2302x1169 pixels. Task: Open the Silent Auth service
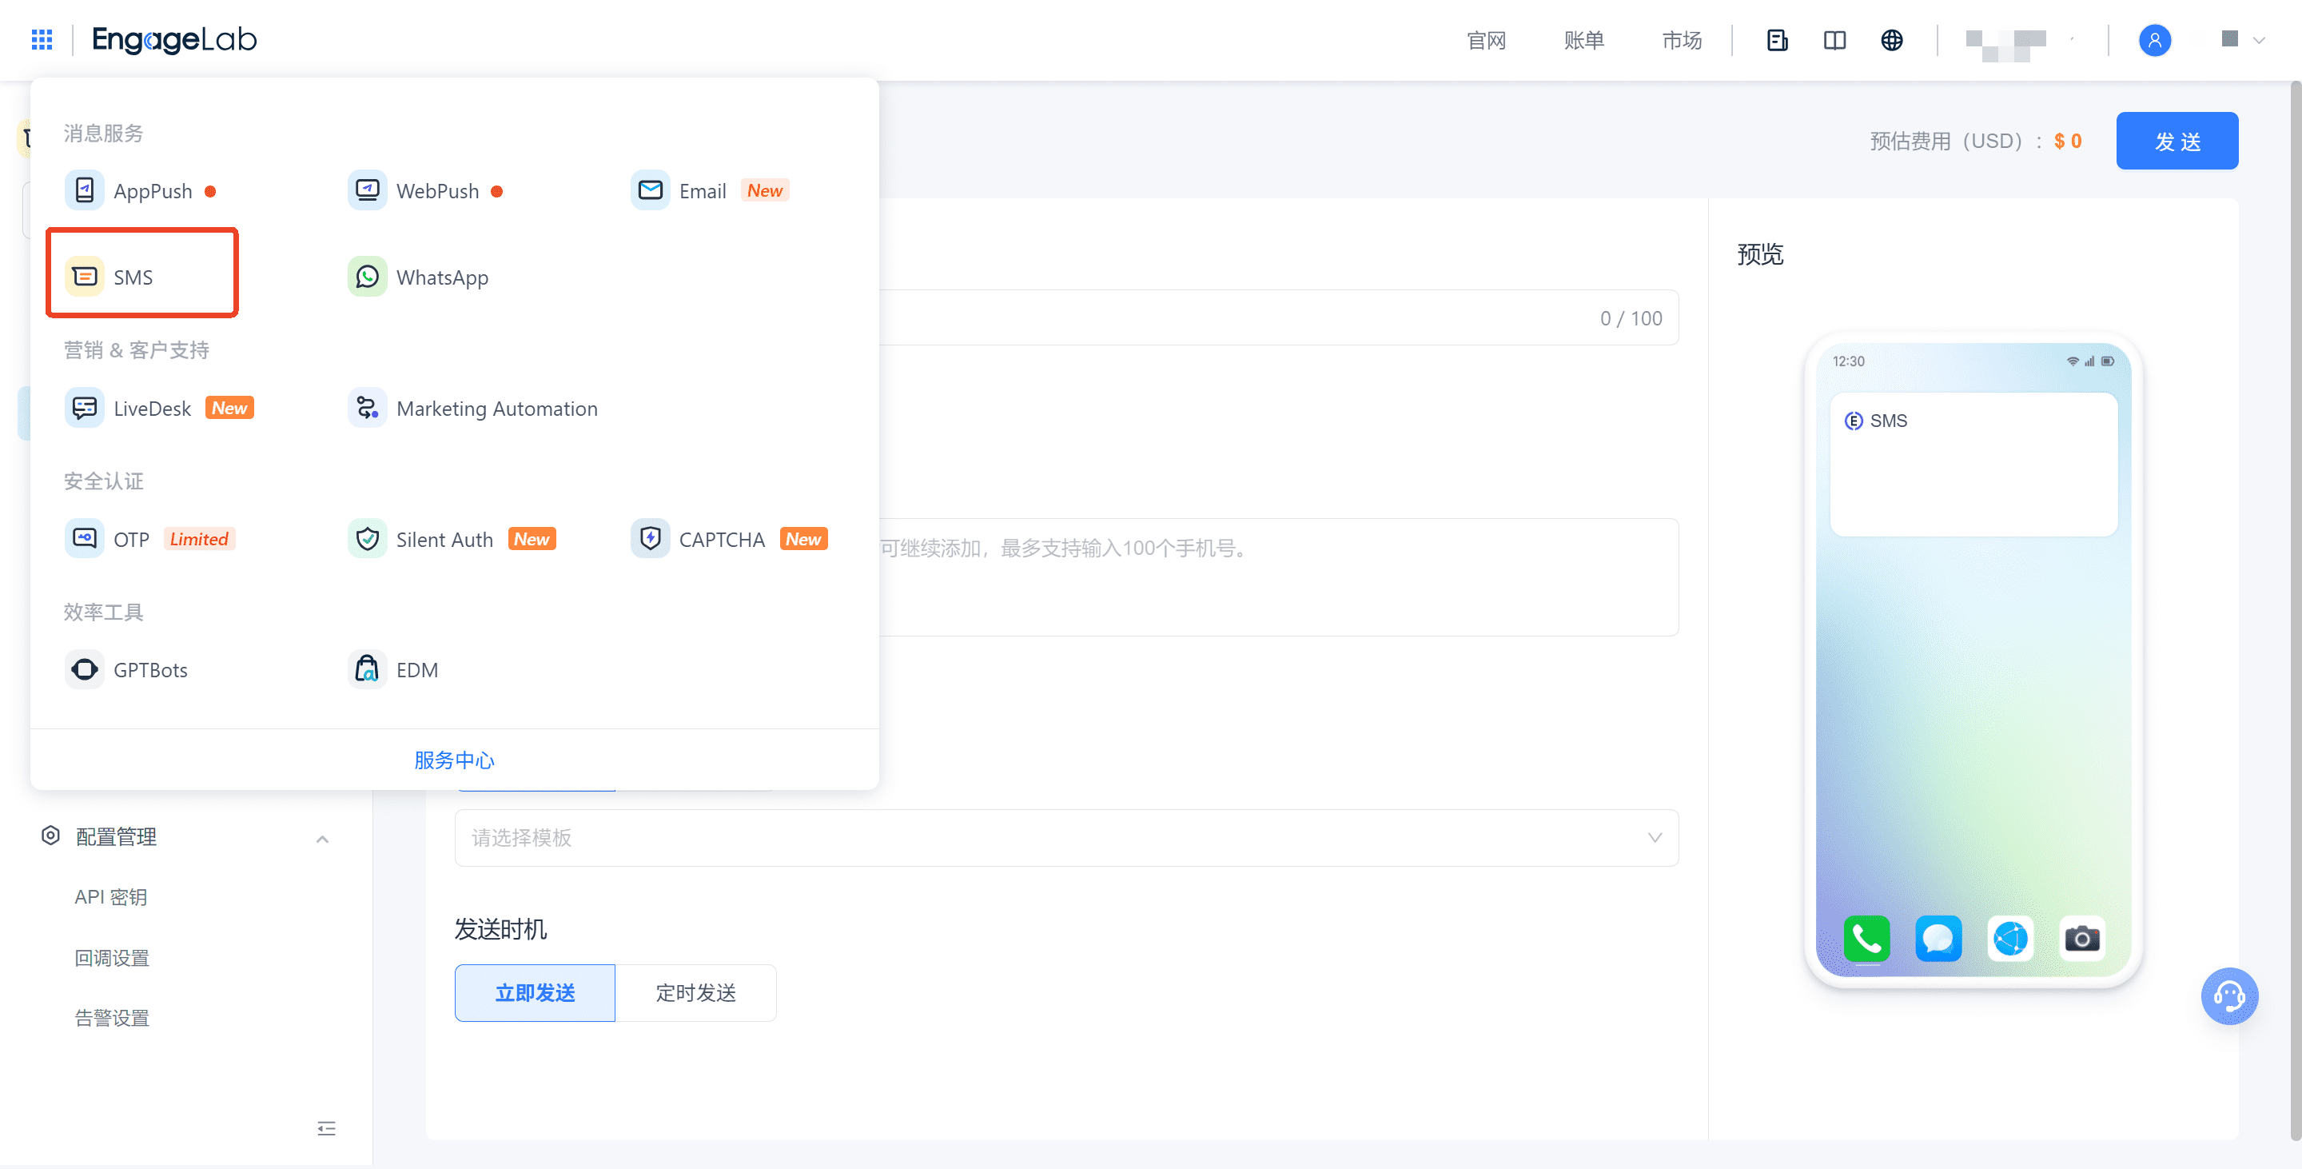(x=452, y=539)
